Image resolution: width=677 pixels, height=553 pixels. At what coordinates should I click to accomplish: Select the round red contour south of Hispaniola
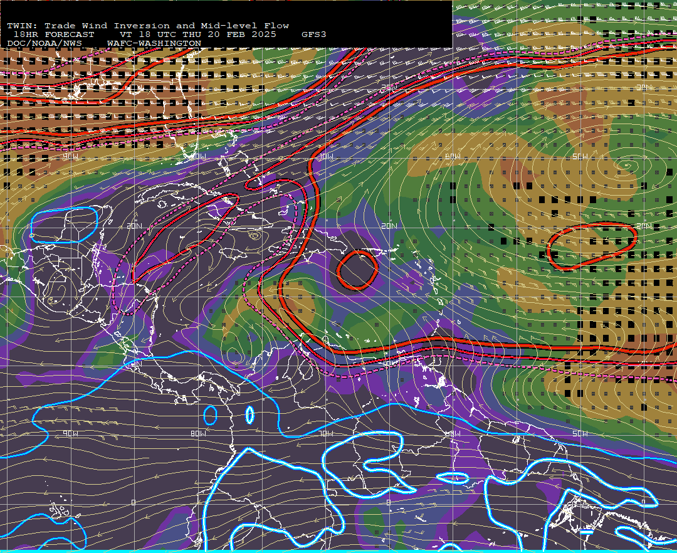357,270
